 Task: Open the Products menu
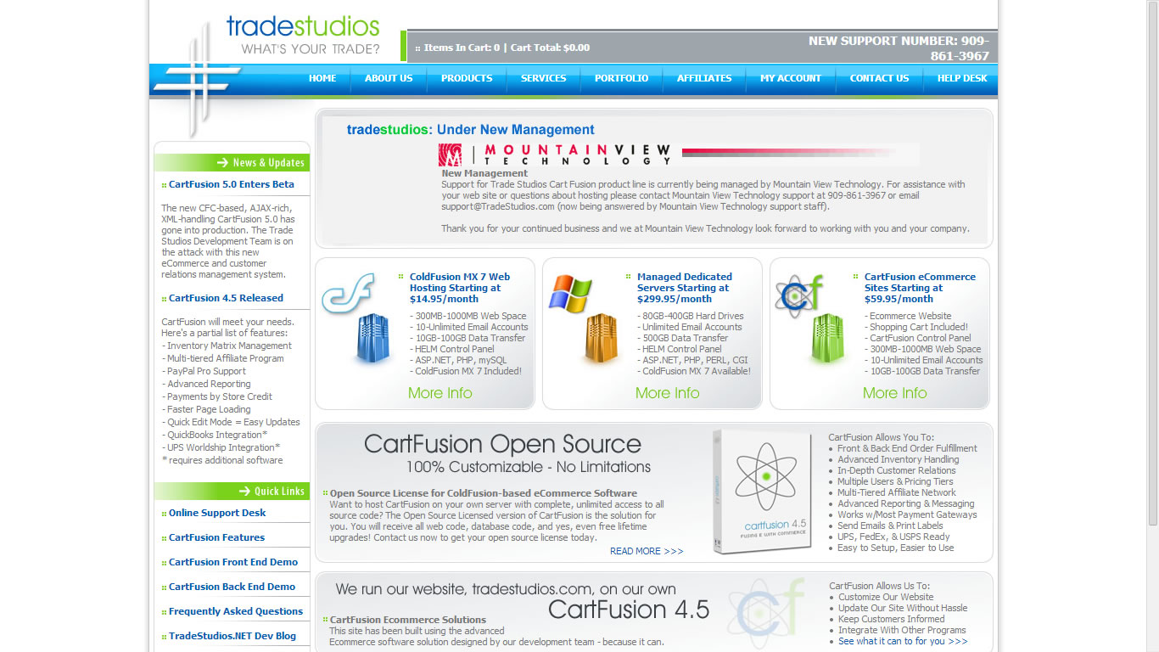[x=467, y=78]
